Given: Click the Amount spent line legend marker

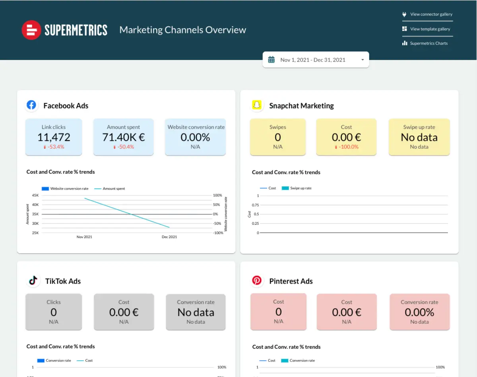Looking at the screenshot, I should 97,188.
